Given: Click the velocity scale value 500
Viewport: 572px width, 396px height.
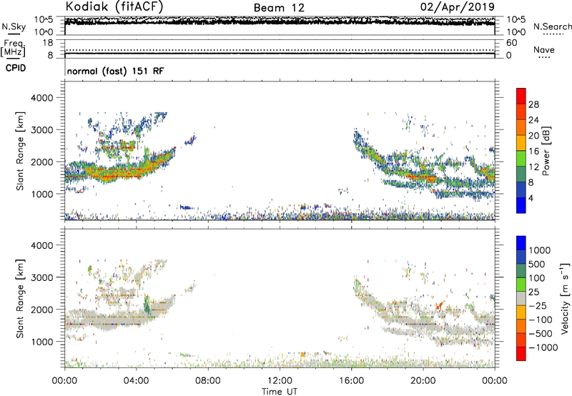Looking at the screenshot, I should tap(537, 264).
